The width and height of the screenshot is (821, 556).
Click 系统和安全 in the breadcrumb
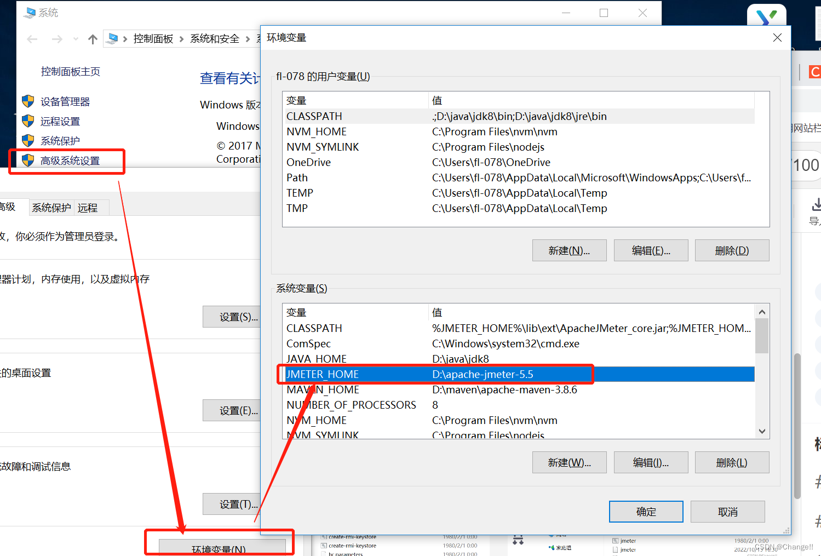coord(215,38)
